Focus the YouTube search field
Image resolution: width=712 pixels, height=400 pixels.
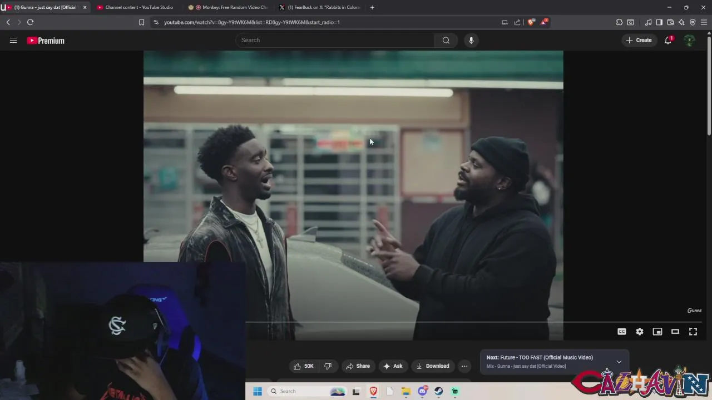pyautogui.click(x=335, y=40)
